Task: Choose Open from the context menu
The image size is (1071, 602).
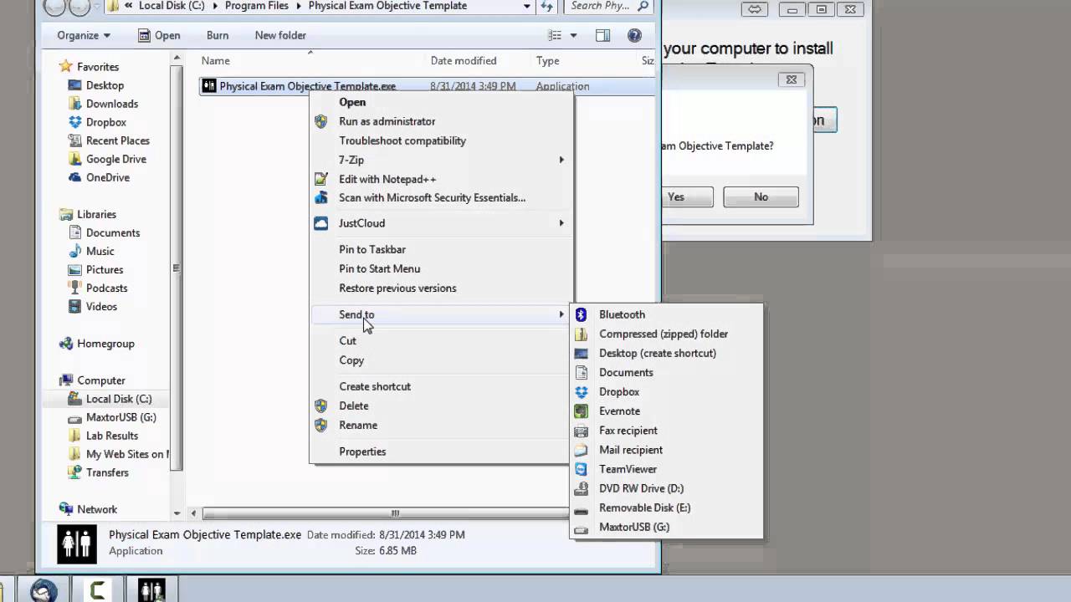Action: click(352, 102)
